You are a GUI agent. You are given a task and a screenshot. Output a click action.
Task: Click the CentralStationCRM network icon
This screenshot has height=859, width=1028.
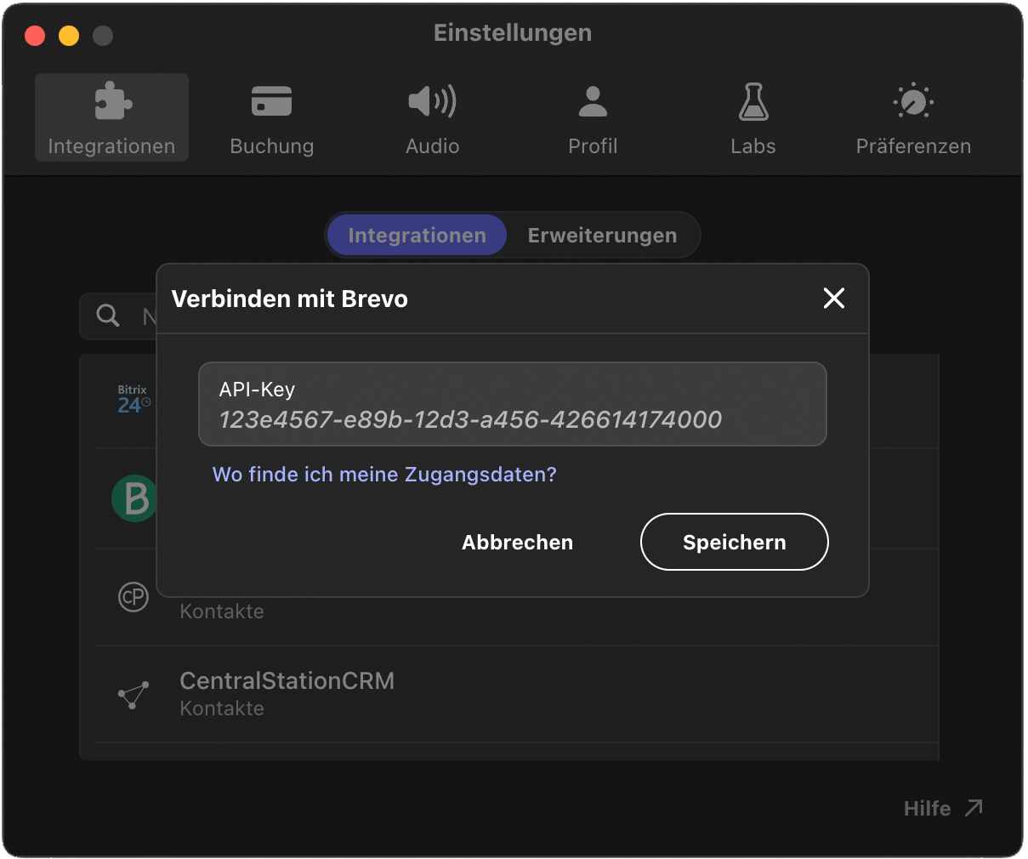click(133, 695)
